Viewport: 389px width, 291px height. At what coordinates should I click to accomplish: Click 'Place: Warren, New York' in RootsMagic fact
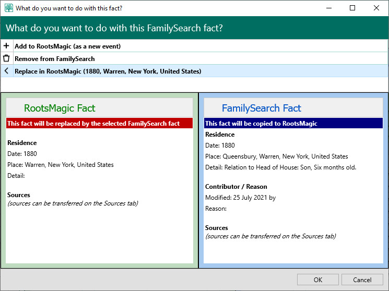pyautogui.click(x=60, y=164)
